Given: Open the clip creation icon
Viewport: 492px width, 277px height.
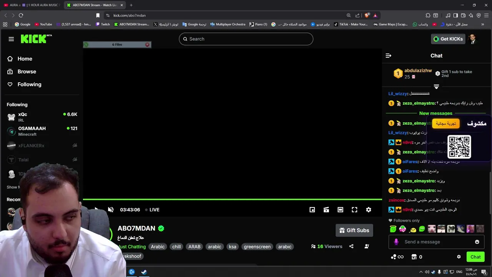Looking at the screenshot, I should click(326, 210).
